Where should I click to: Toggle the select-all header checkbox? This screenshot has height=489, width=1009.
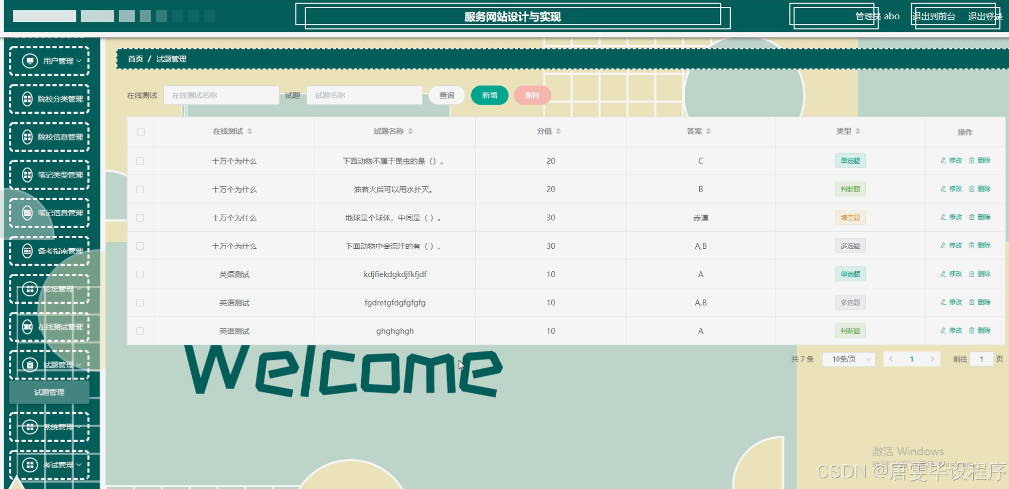click(140, 132)
